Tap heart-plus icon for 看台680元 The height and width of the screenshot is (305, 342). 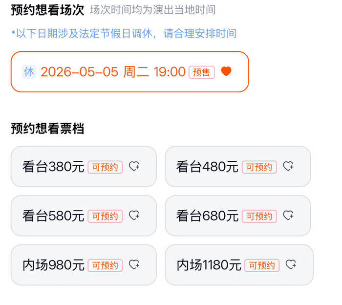(289, 216)
